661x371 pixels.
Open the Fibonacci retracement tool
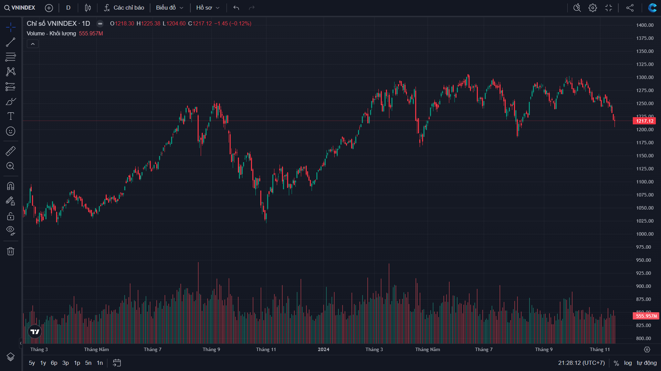coord(11,57)
